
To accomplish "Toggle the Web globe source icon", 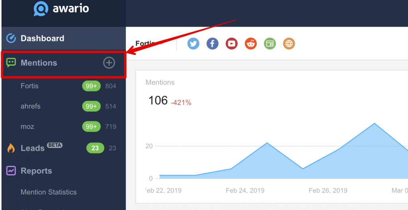I will coord(289,44).
